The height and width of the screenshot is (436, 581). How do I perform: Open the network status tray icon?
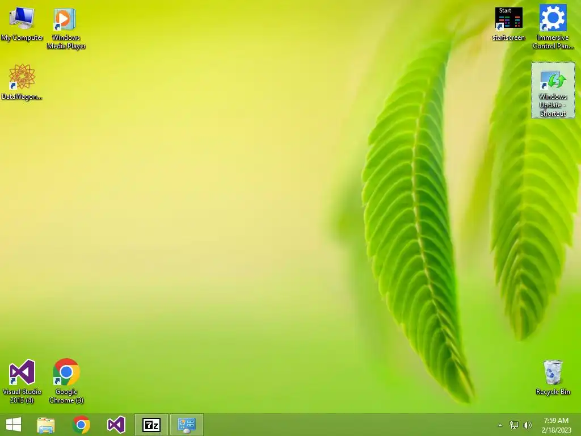[x=514, y=425]
